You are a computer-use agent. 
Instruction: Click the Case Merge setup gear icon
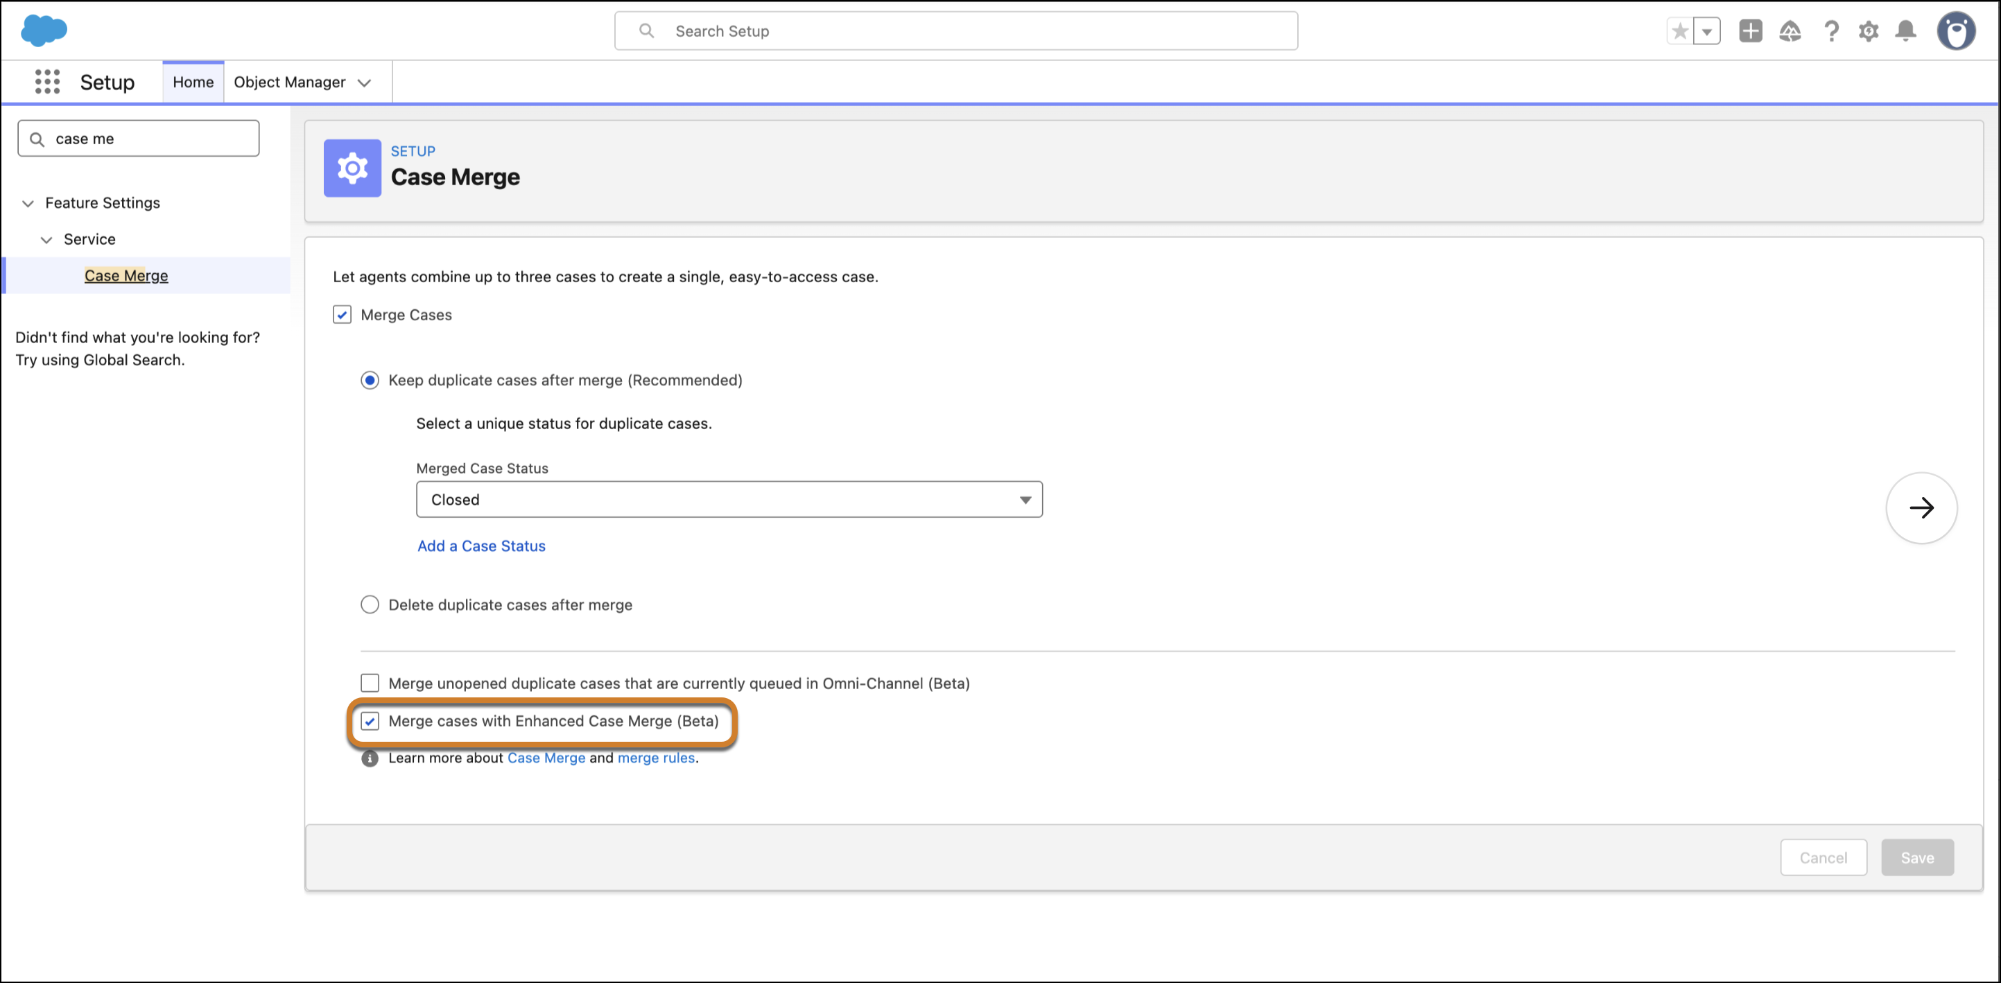click(x=353, y=168)
